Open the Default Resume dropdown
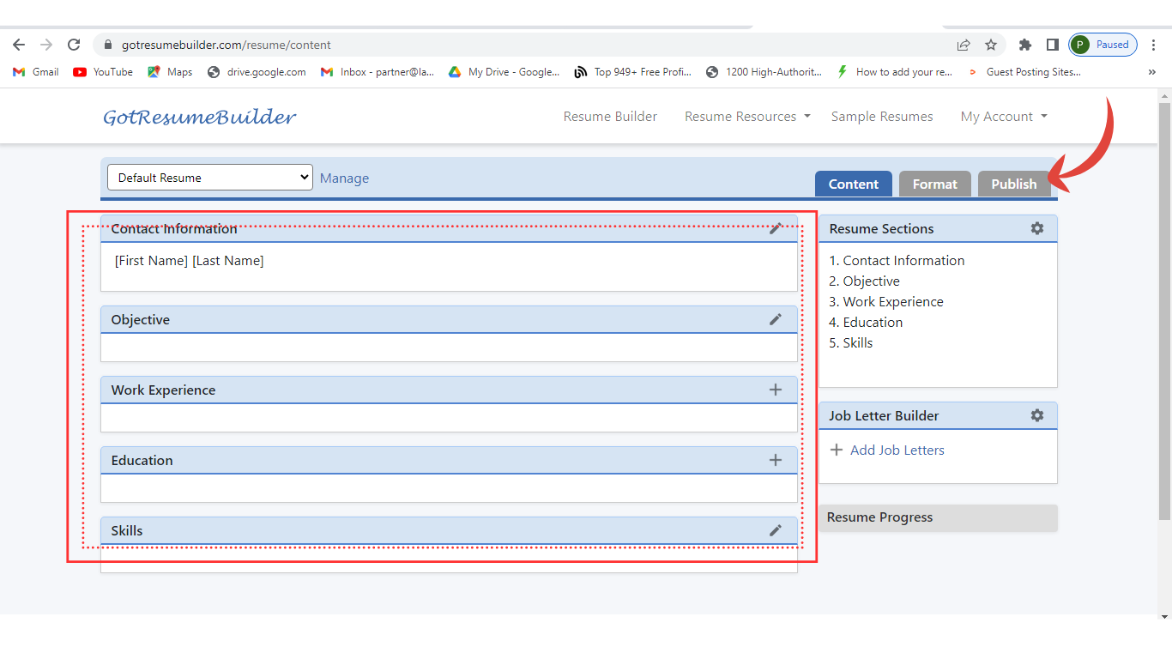Viewport: 1172px width, 659px height. (x=210, y=178)
